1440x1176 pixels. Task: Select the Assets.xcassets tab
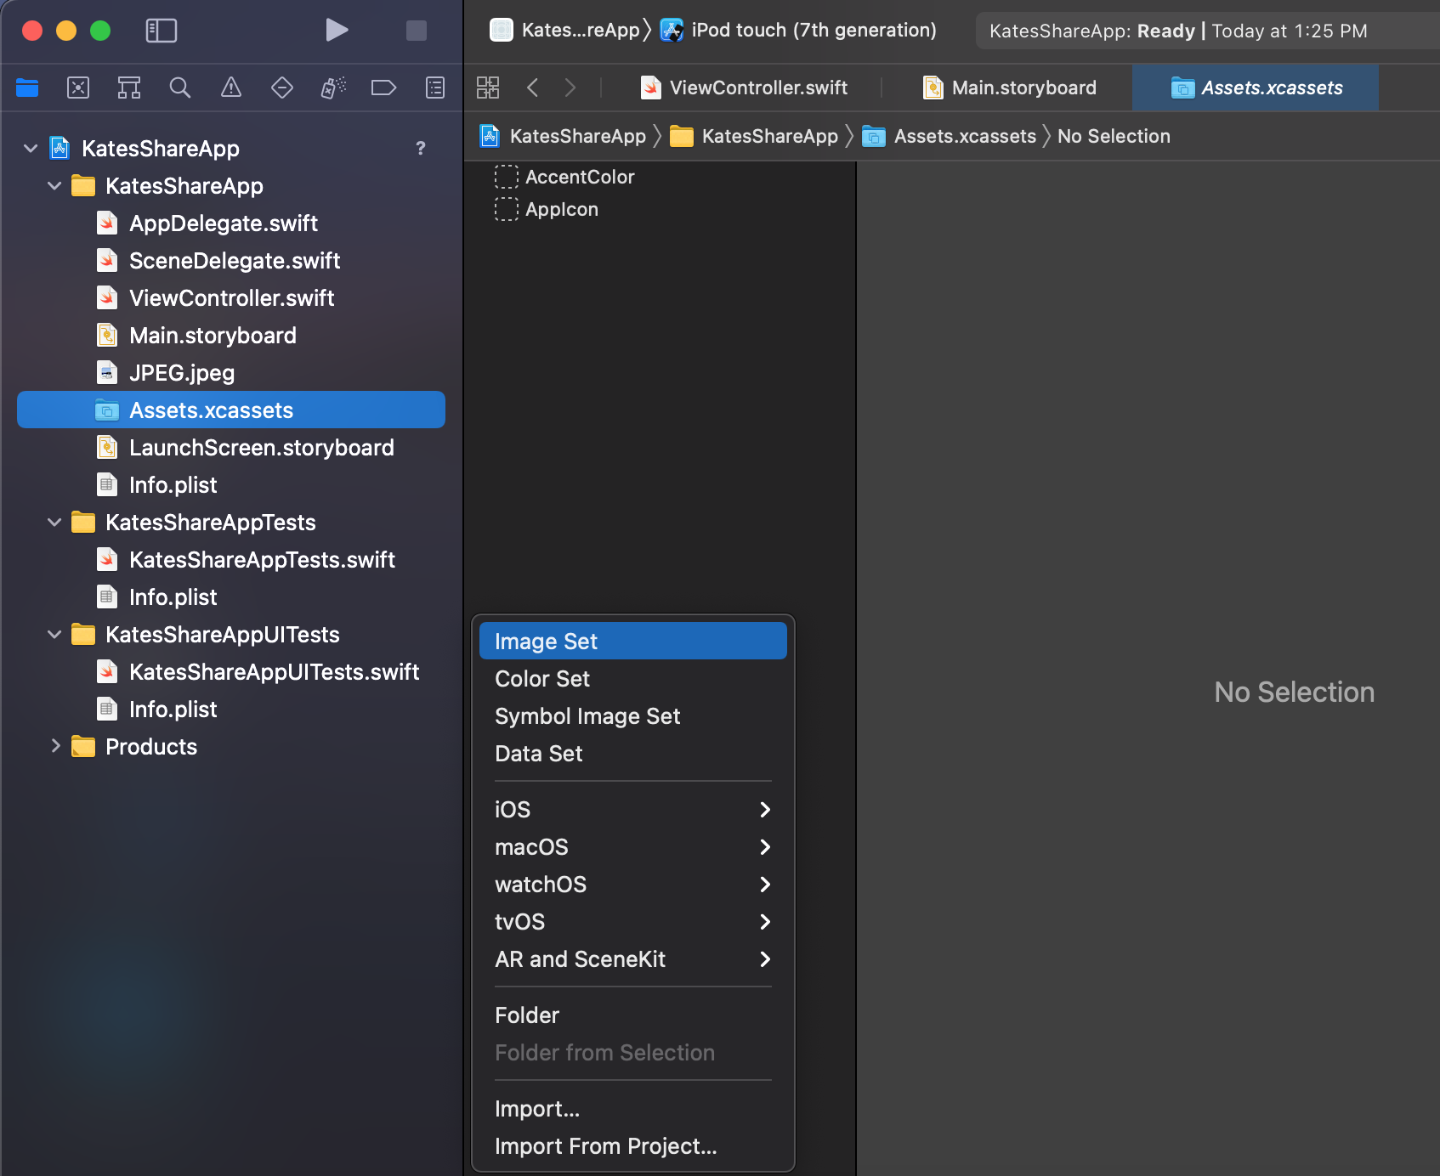[x=1256, y=88]
